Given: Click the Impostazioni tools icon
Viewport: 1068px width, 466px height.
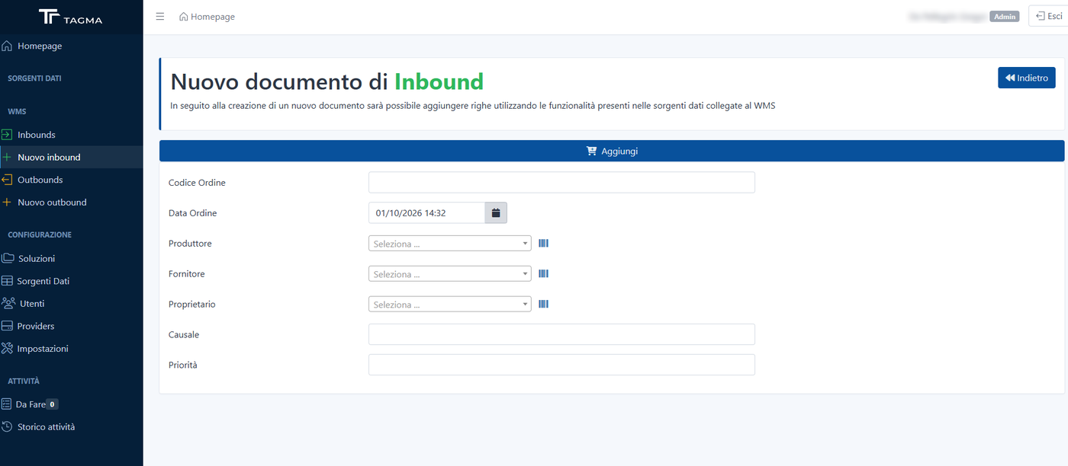Looking at the screenshot, I should point(7,348).
